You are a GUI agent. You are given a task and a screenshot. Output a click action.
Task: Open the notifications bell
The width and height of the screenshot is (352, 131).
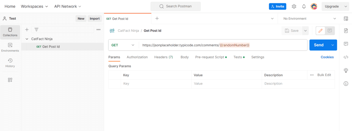(304, 7)
